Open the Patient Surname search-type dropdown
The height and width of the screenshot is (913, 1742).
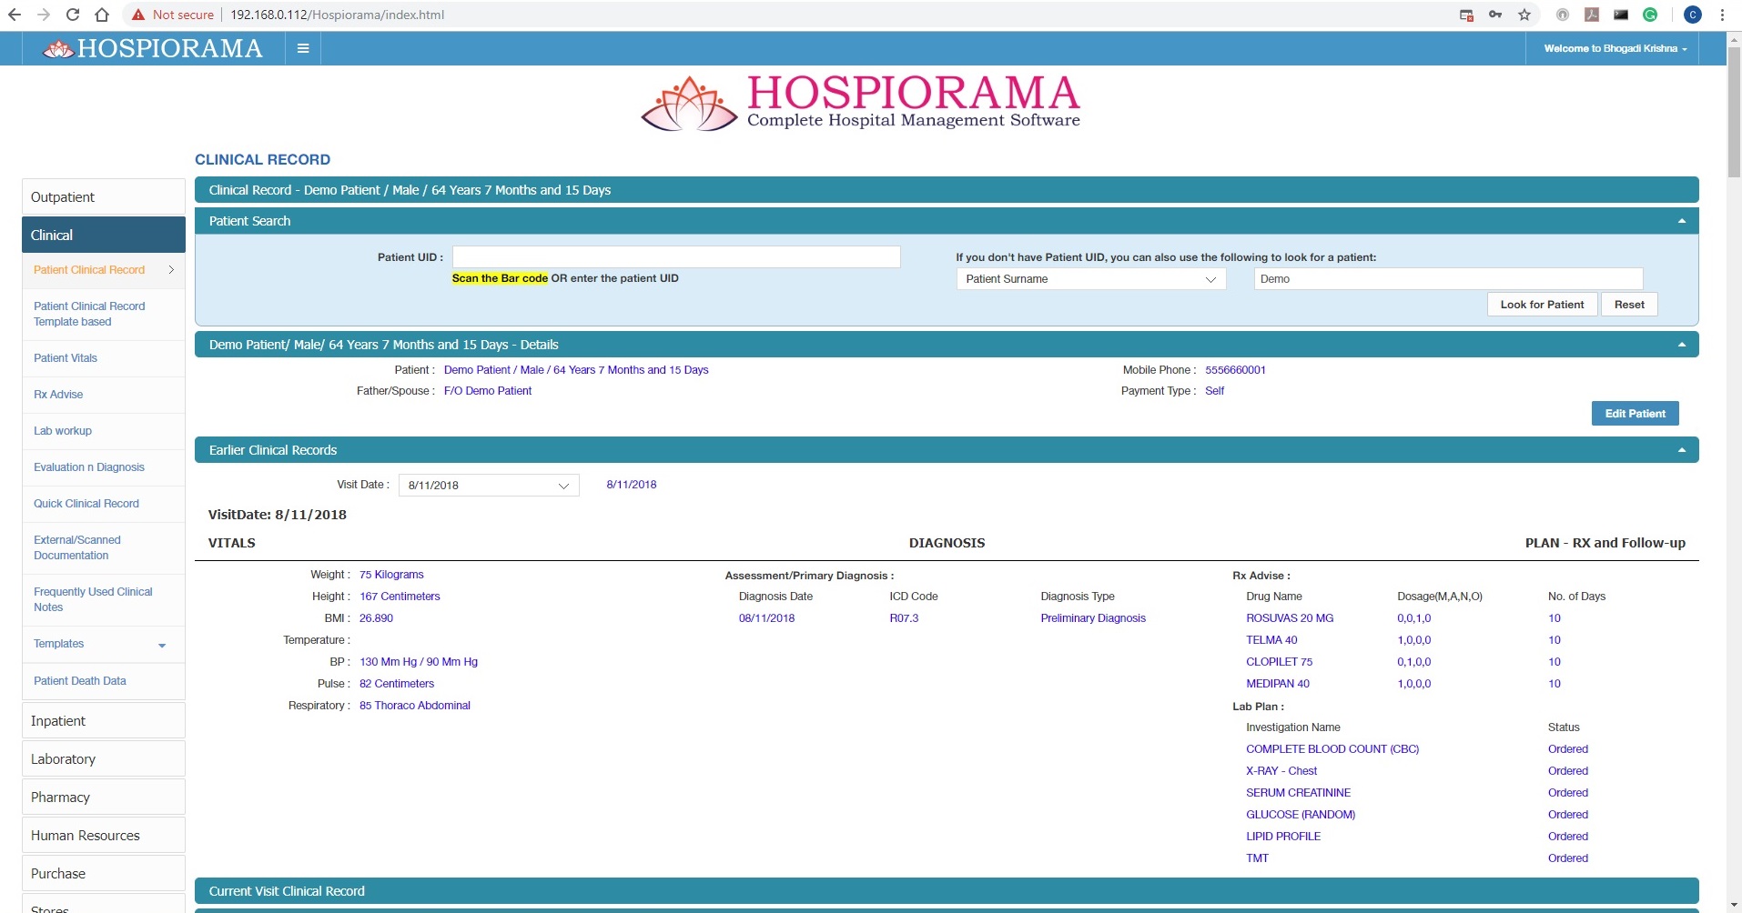point(1090,279)
